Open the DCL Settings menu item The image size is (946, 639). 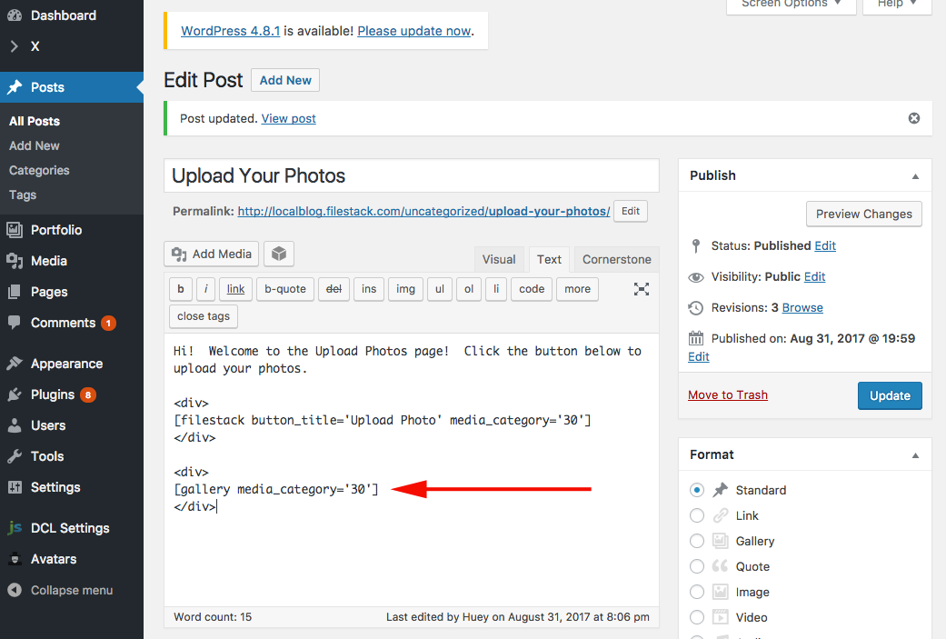coord(72,528)
